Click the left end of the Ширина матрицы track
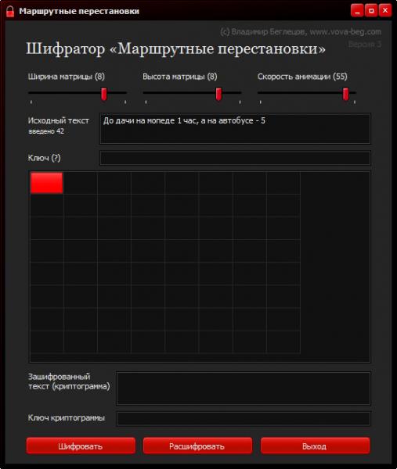Image resolution: width=397 pixels, height=469 pixels. 31,93
